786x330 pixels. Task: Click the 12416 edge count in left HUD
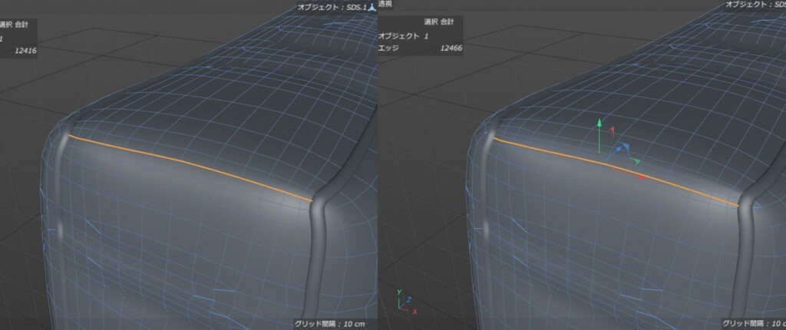pyautogui.click(x=25, y=51)
